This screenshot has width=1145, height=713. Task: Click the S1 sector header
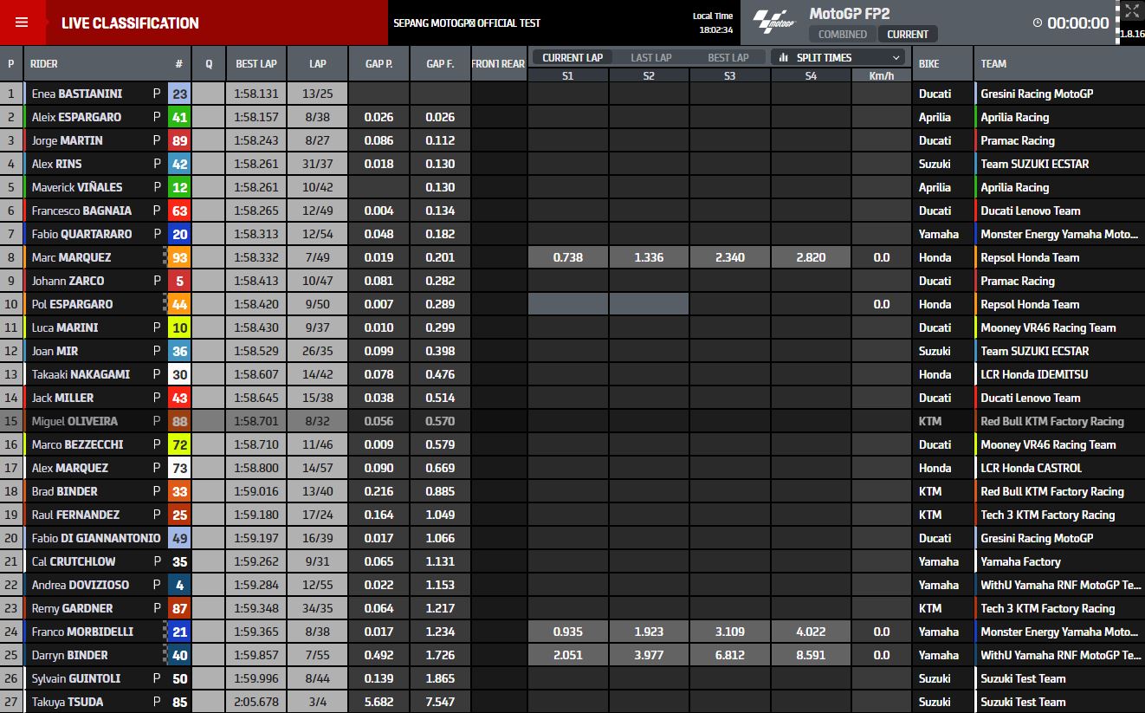click(x=567, y=76)
